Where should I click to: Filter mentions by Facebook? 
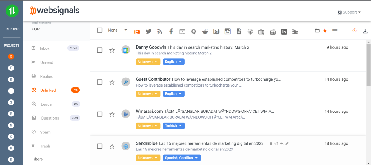pos(171,31)
